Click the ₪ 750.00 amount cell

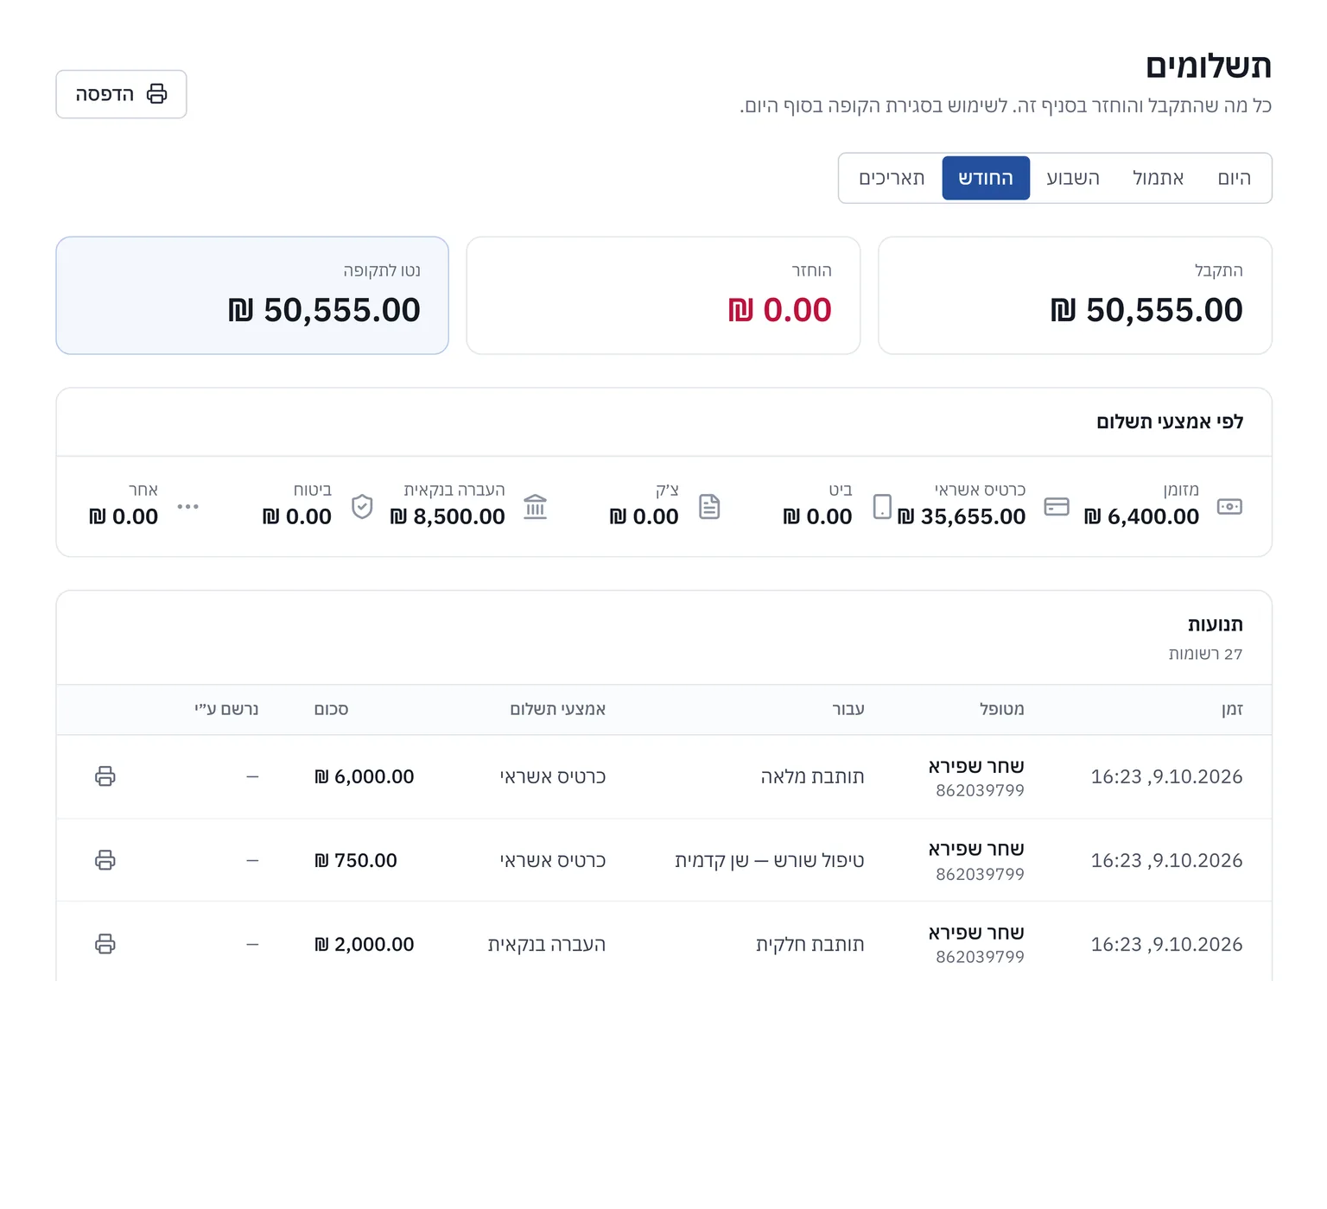(356, 860)
